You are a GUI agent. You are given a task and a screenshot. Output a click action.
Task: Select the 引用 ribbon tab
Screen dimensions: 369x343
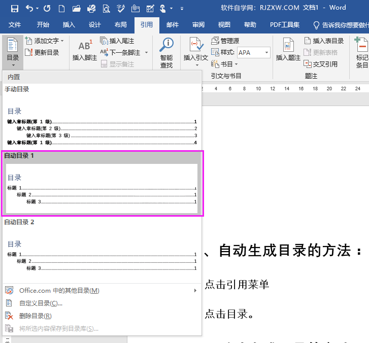pos(147,25)
